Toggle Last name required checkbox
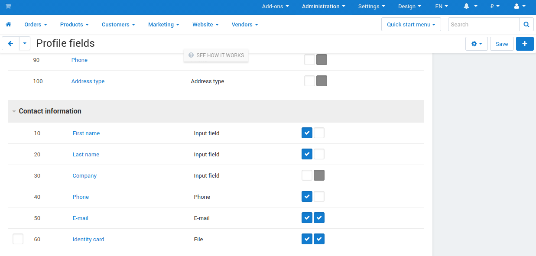 click(x=319, y=154)
